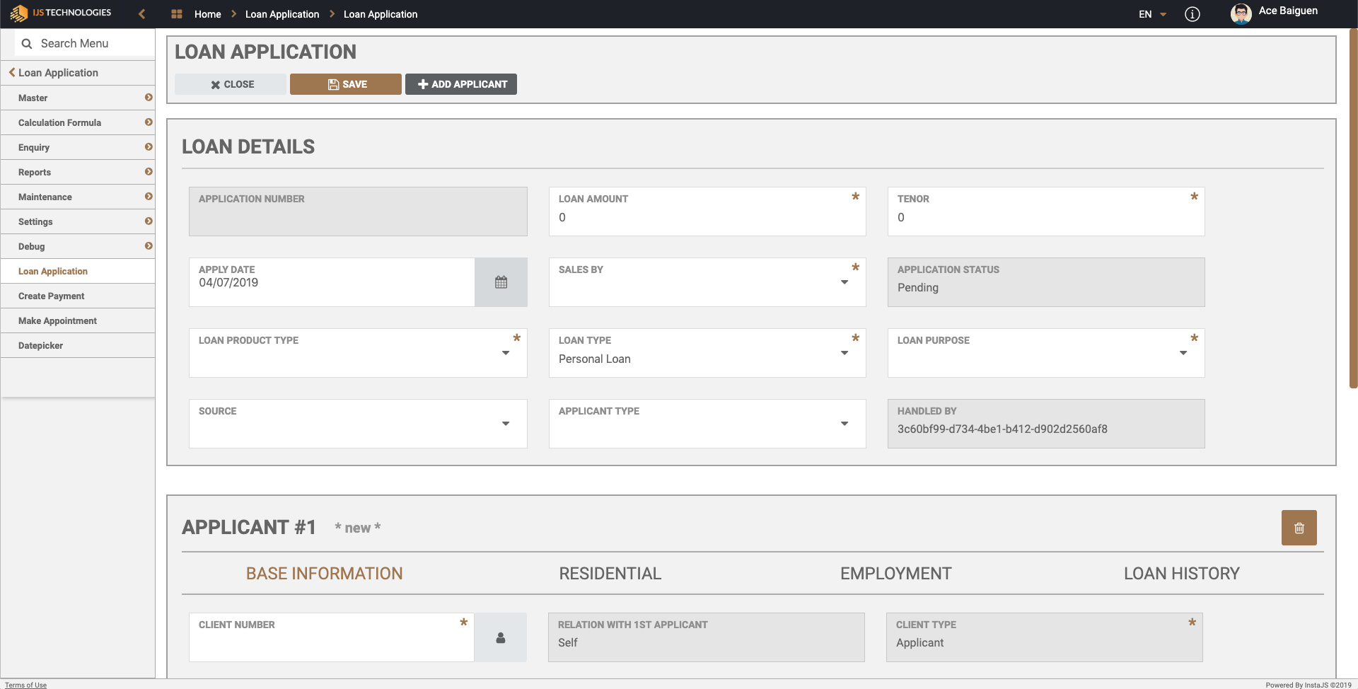1358x689 pixels.
Task: Open Create Payment in the sidebar
Action: [x=52, y=296]
